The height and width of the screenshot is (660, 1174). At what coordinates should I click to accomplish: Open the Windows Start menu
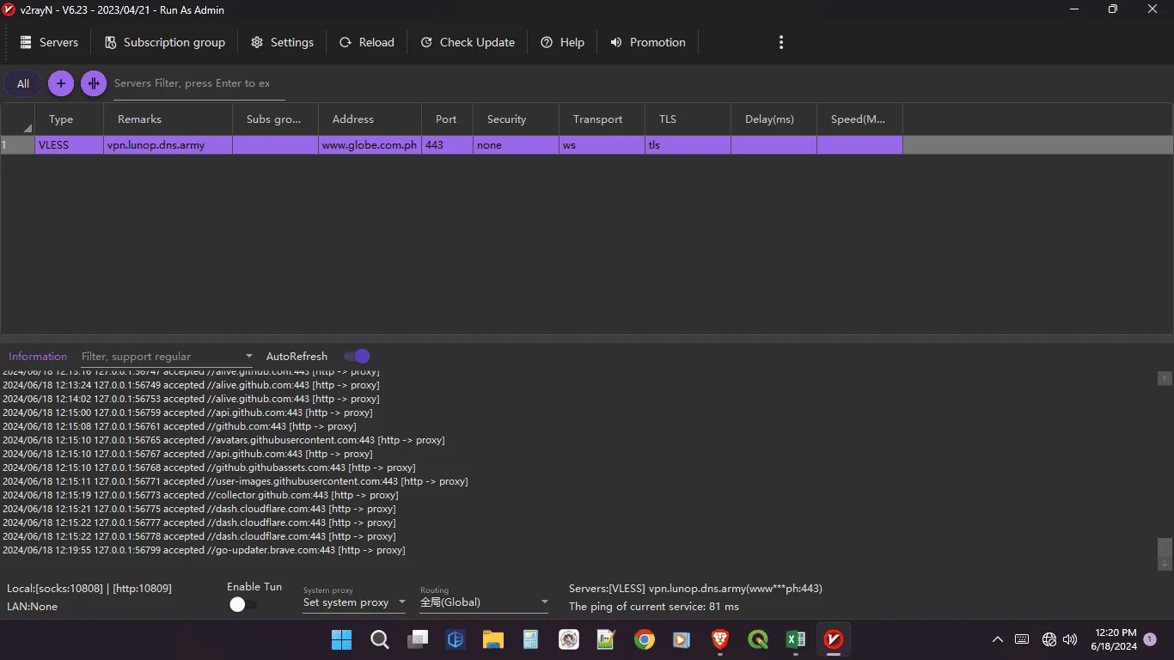pos(341,639)
